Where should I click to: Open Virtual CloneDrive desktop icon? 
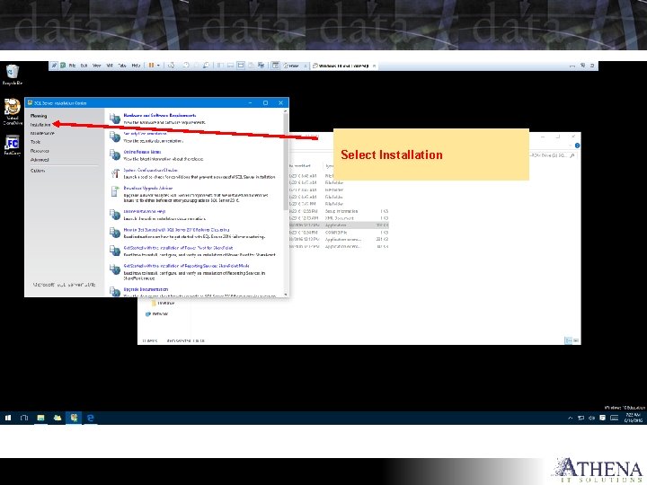[13, 111]
